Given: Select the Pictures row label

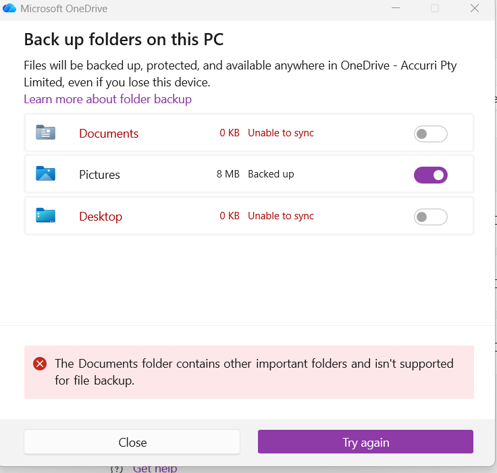Looking at the screenshot, I should (x=99, y=175).
